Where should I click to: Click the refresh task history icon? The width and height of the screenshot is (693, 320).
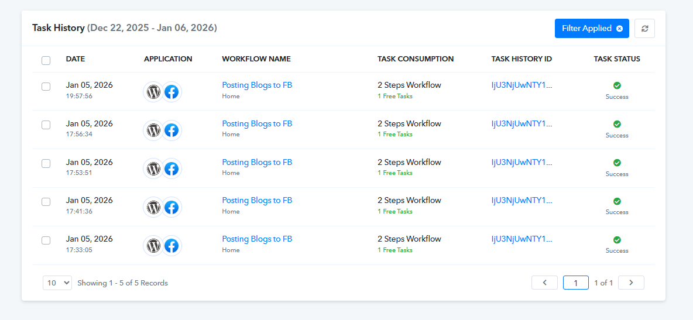[644, 29]
